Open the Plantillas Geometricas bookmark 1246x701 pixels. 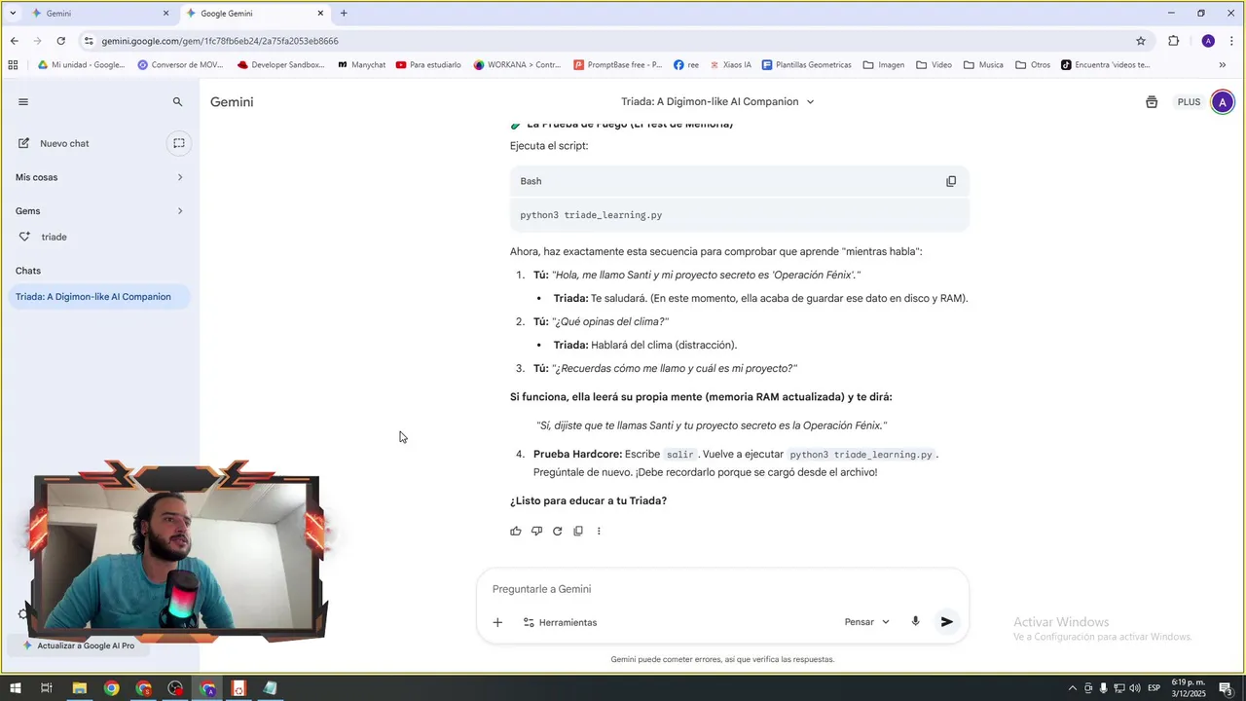click(x=806, y=65)
